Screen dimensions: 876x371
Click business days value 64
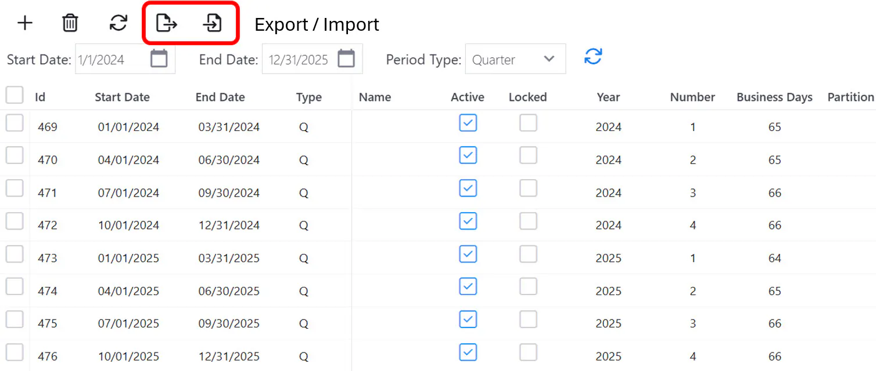tap(775, 258)
